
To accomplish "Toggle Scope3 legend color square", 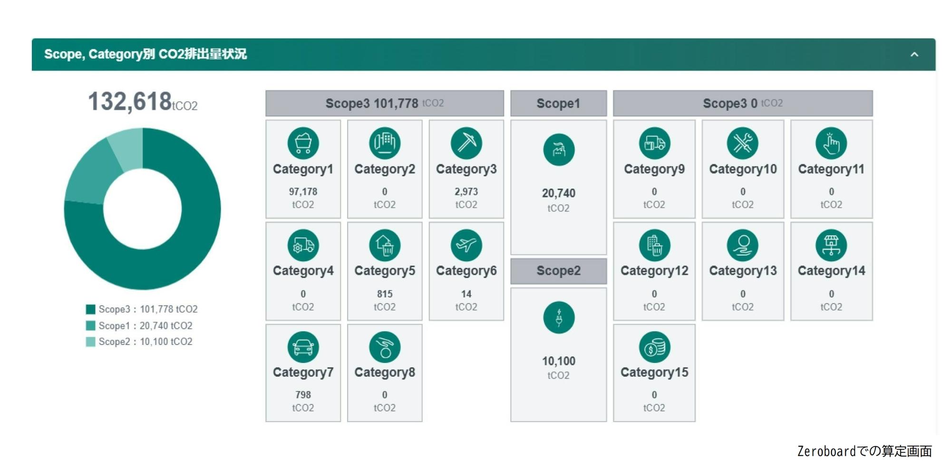I will 90,309.
